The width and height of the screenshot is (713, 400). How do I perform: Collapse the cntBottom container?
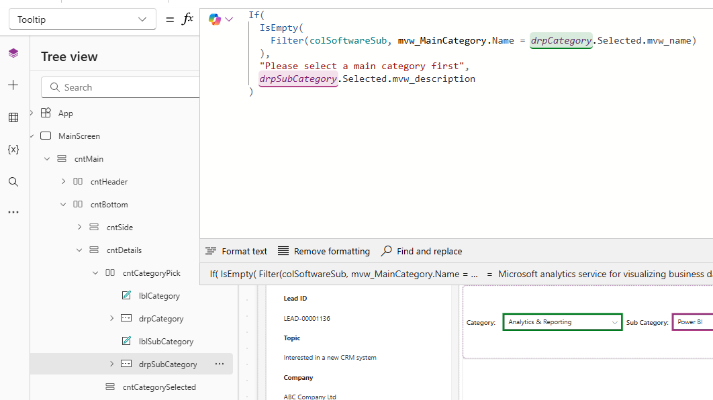tap(63, 205)
